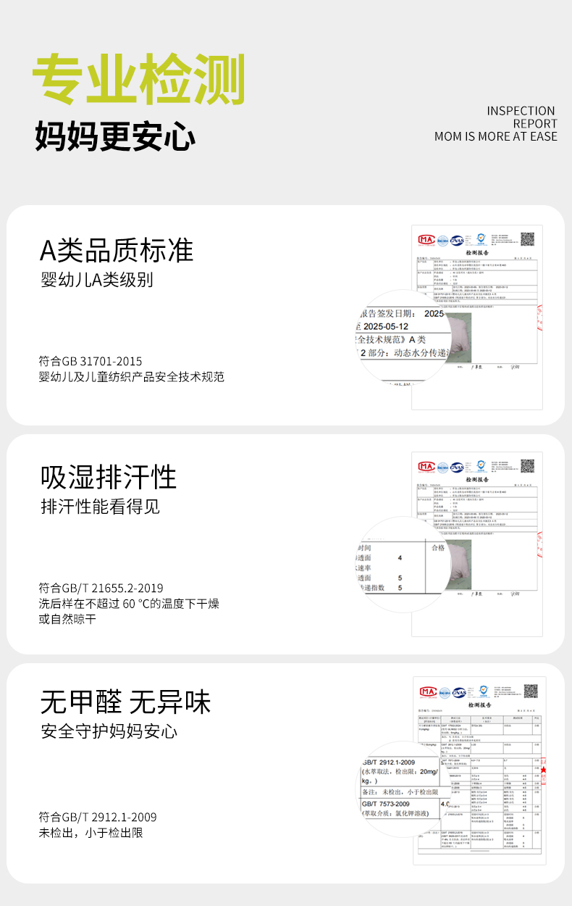This screenshot has width=572, height=906.
Task: Click the 无甲醛 无异味 heading
Action: click(x=125, y=702)
